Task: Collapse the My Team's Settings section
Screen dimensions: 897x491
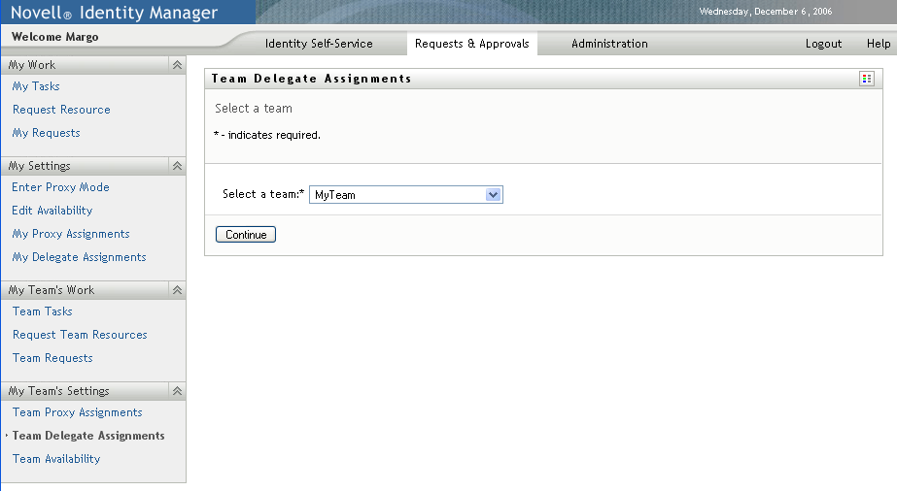Action: click(x=177, y=391)
